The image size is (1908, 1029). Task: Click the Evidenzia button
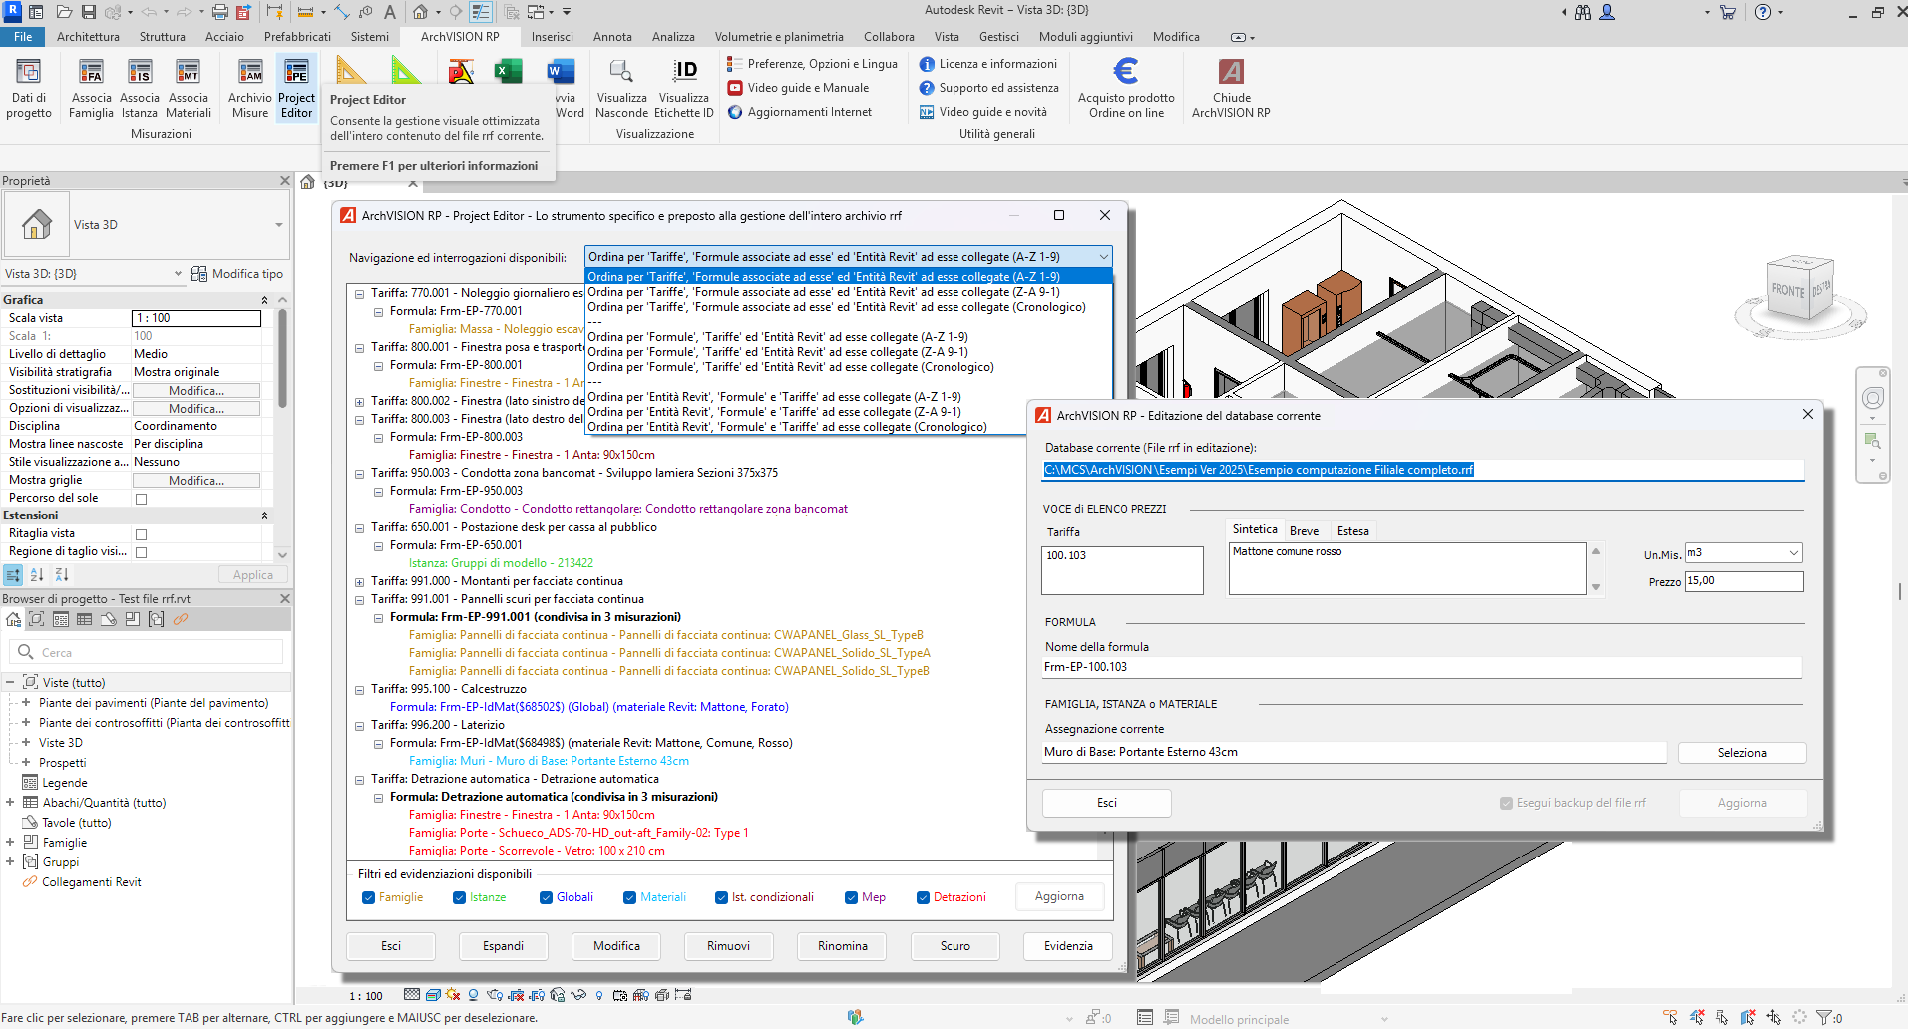click(x=1068, y=946)
